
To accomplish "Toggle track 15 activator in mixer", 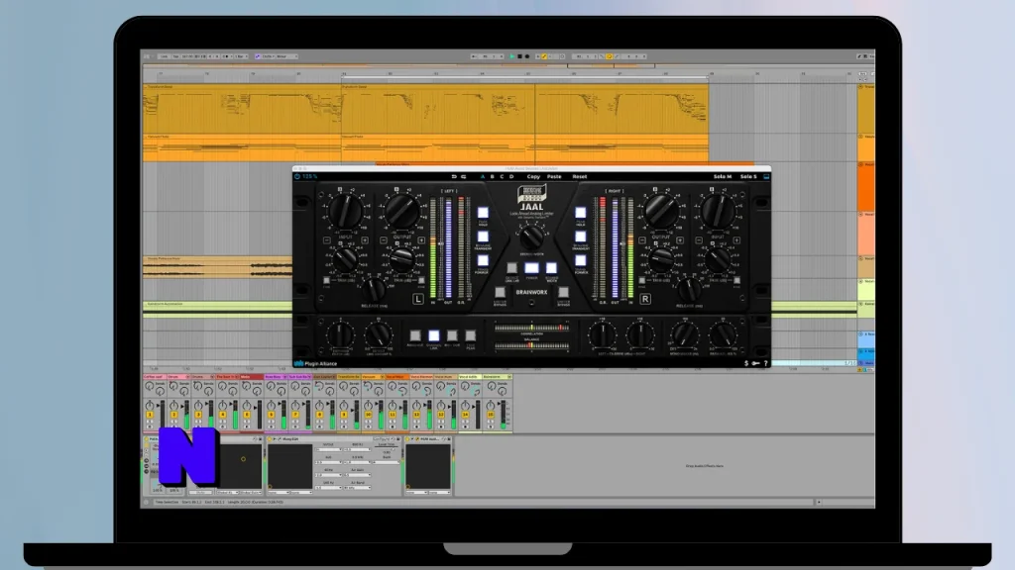I will pos(490,415).
